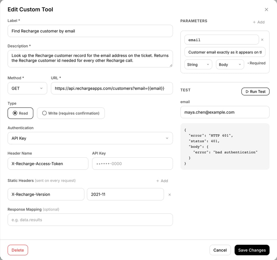277x260 pixels.
Task: Cancel editing the custom tool
Action: coord(220,250)
